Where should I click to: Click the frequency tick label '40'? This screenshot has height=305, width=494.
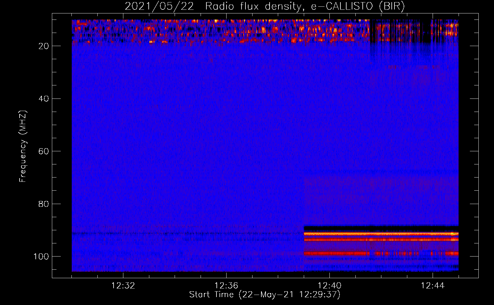point(44,99)
